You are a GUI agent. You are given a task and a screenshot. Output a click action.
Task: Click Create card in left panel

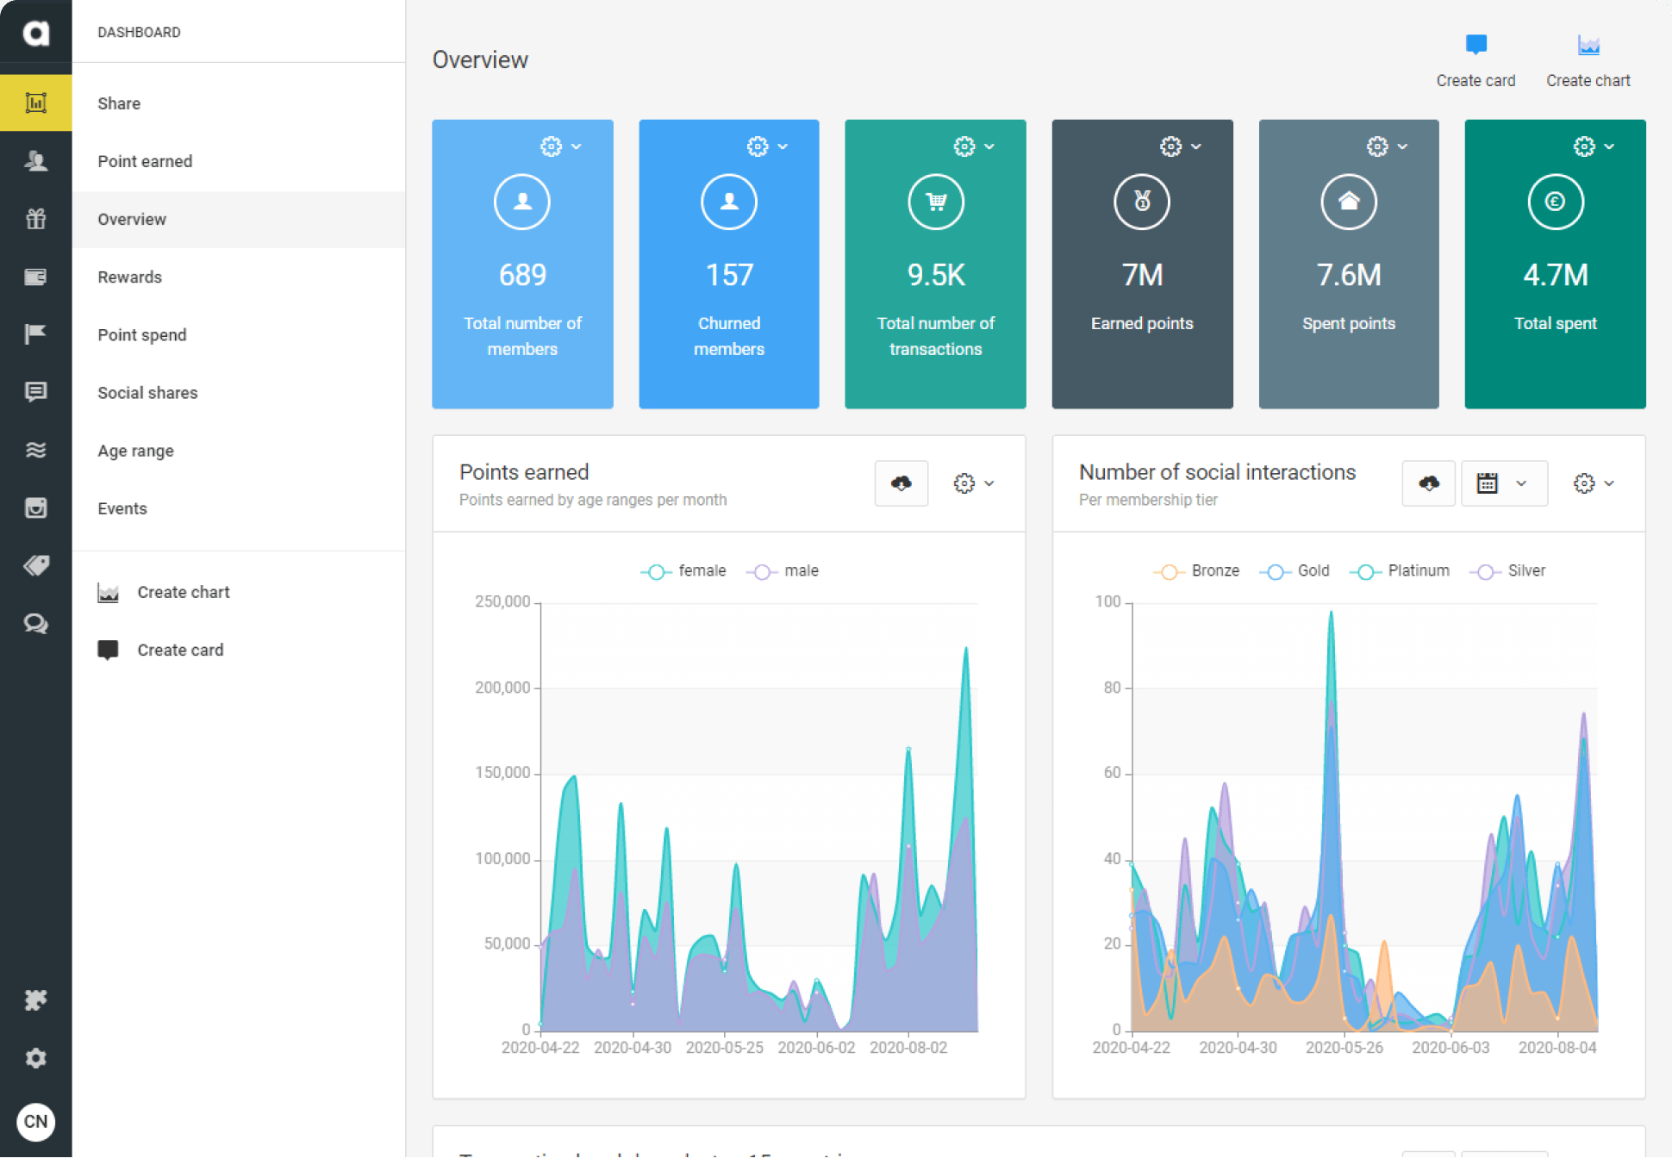click(179, 650)
